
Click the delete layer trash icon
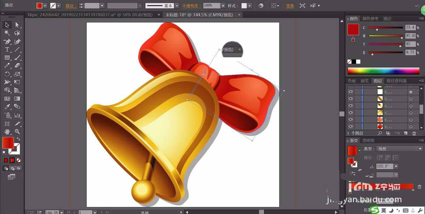pyautogui.click(x=414, y=133)
